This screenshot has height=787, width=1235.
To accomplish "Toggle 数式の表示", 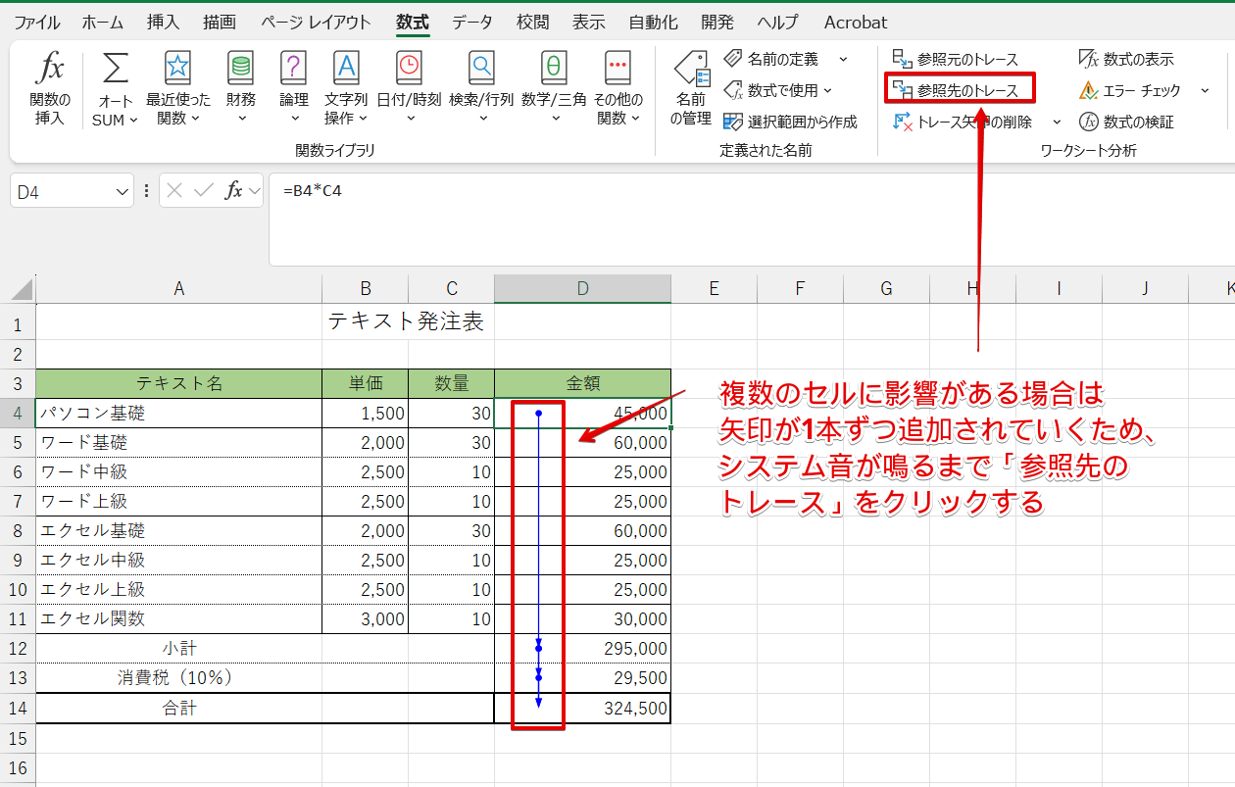I will (1125, 60).
